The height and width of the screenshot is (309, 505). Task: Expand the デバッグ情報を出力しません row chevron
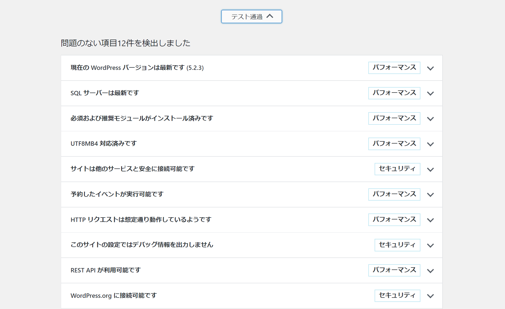[x=430, y=245]
